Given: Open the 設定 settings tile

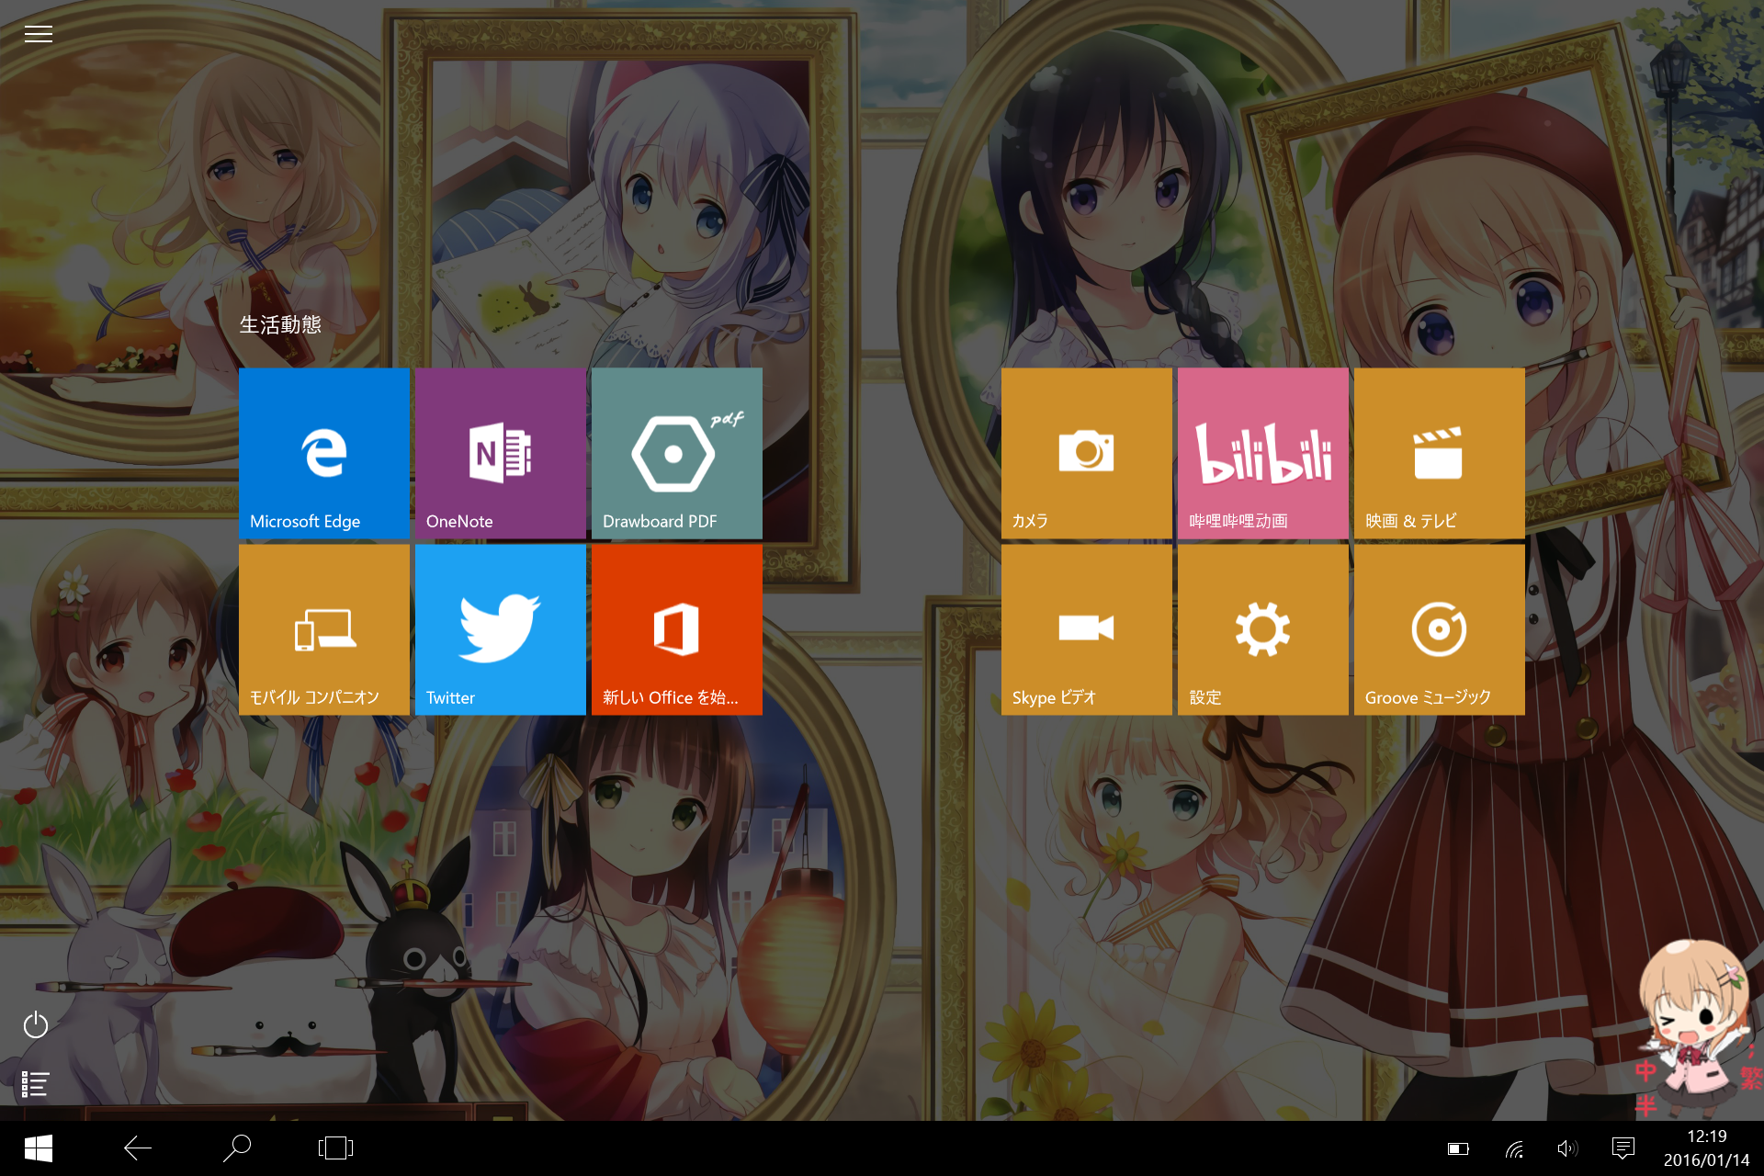Looking at the screenshot, I should (1262, 629).
